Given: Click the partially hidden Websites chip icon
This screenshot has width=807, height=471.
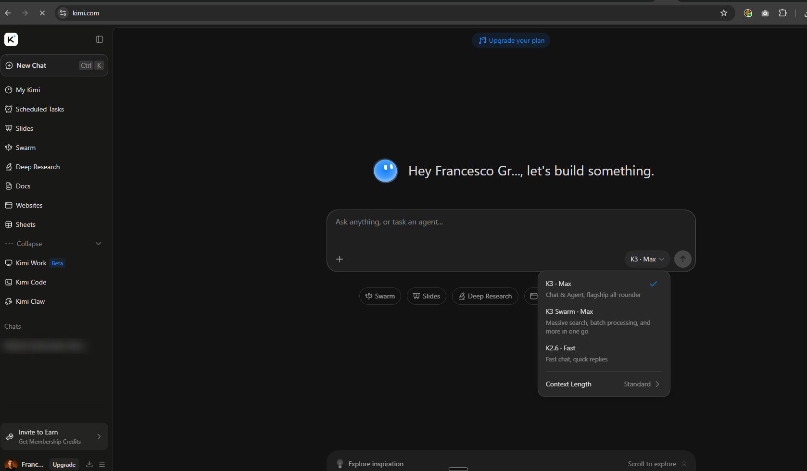Looking at the screenshot, I should (533, 296).
